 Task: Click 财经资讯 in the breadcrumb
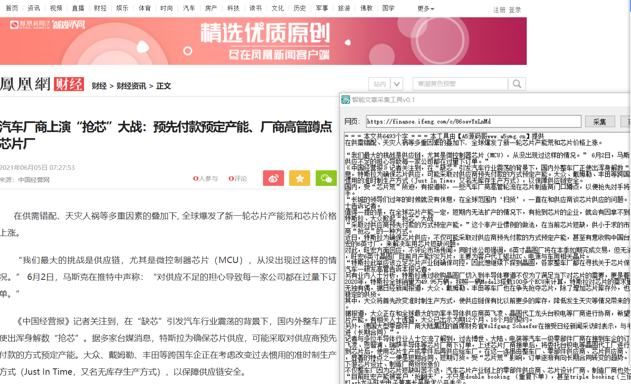click(131, 86)
